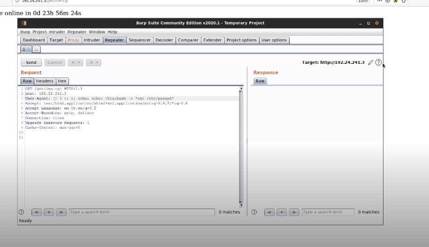Image resolution: width=429 pixels, height=247 pixels.
Task: Click request search help question-mark icon
Action: (x=21, y=212)
